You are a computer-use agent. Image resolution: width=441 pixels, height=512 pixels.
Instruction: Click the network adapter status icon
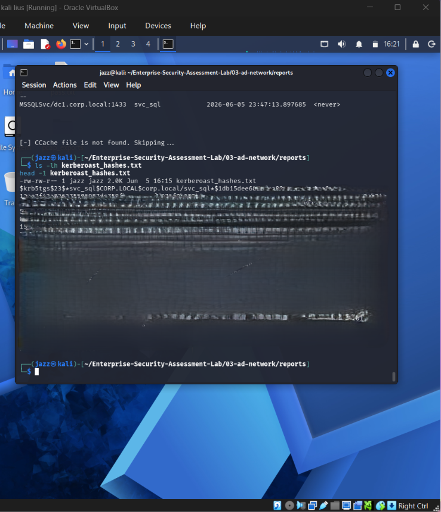[x=312, y=505]
